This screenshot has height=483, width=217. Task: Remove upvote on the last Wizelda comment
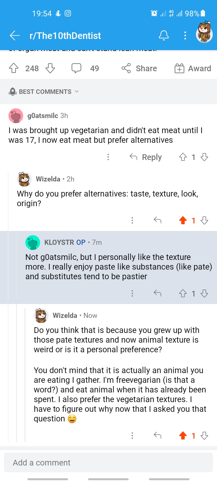(x=183, y=436)
